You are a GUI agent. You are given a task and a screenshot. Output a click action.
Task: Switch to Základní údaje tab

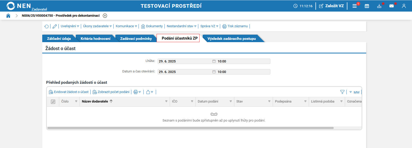click(x=59, y=39)
